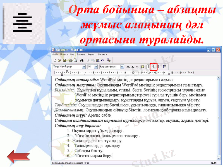Undo the last action with the arrow icon

pyautogui.click(x=102, y=60)
